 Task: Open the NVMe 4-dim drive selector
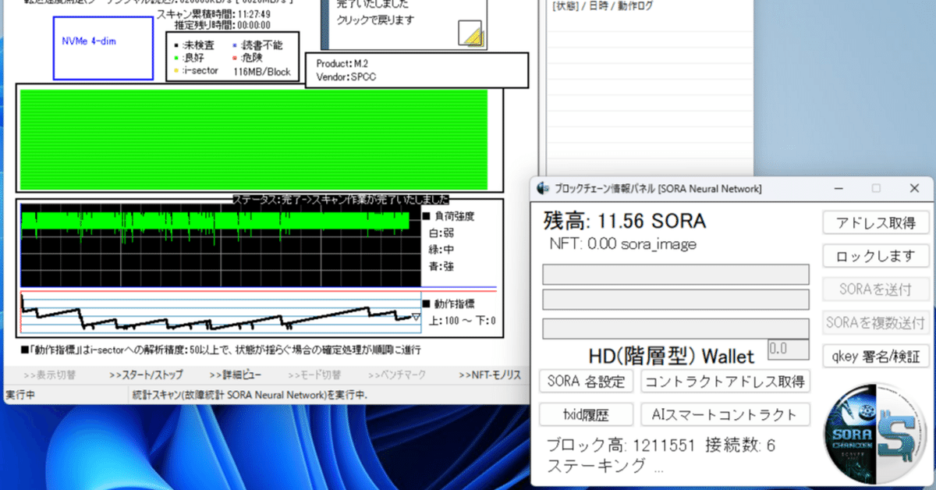[103, 48]
